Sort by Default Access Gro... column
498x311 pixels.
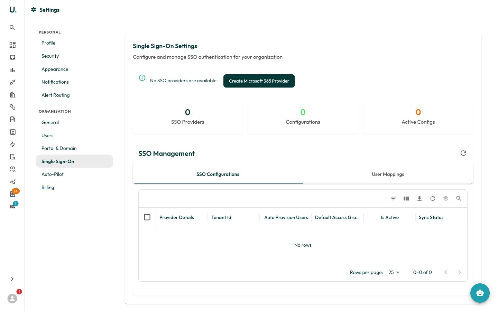click(337, 218)
